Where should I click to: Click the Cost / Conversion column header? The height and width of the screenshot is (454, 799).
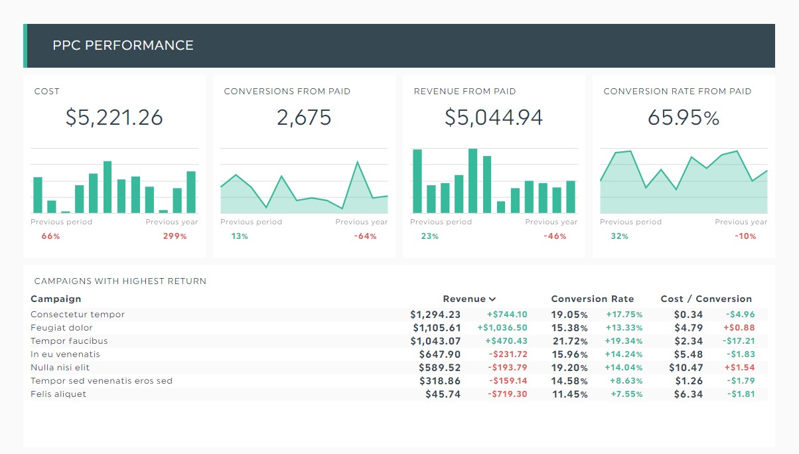tap(706, 299)
